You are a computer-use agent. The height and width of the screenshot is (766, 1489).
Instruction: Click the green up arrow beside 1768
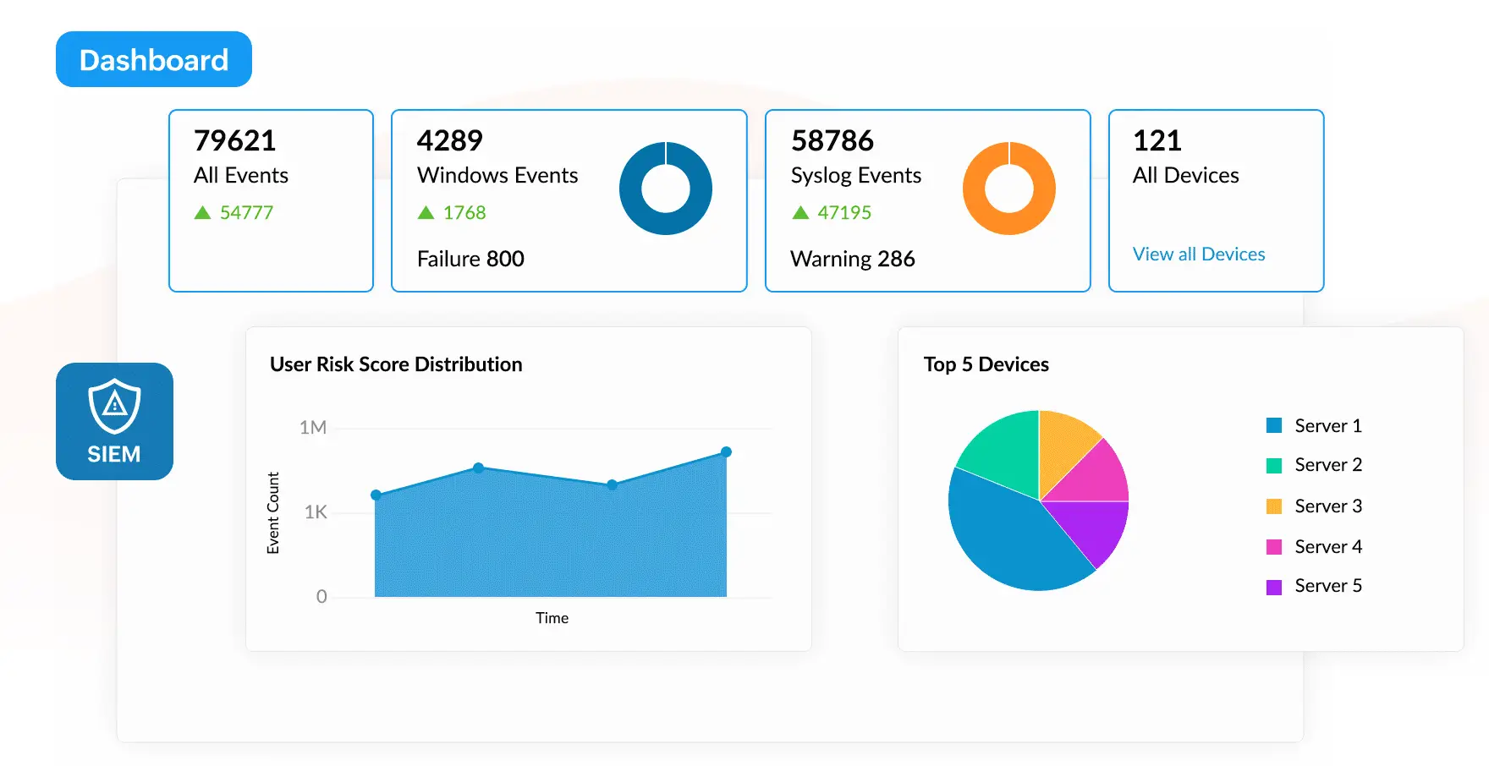(426, 212)
